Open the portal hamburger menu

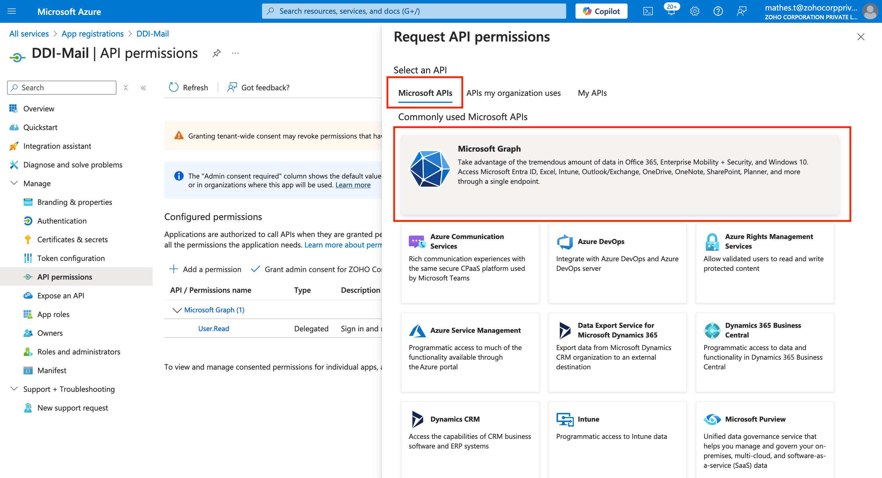[12, 11]
